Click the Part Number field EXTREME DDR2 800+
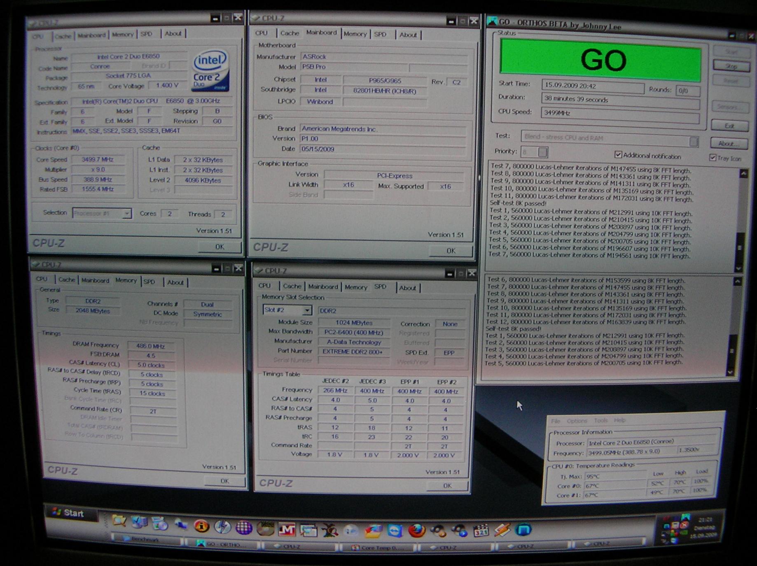The image size is (757, 566). pyautogui.click(x=353, y=352)
